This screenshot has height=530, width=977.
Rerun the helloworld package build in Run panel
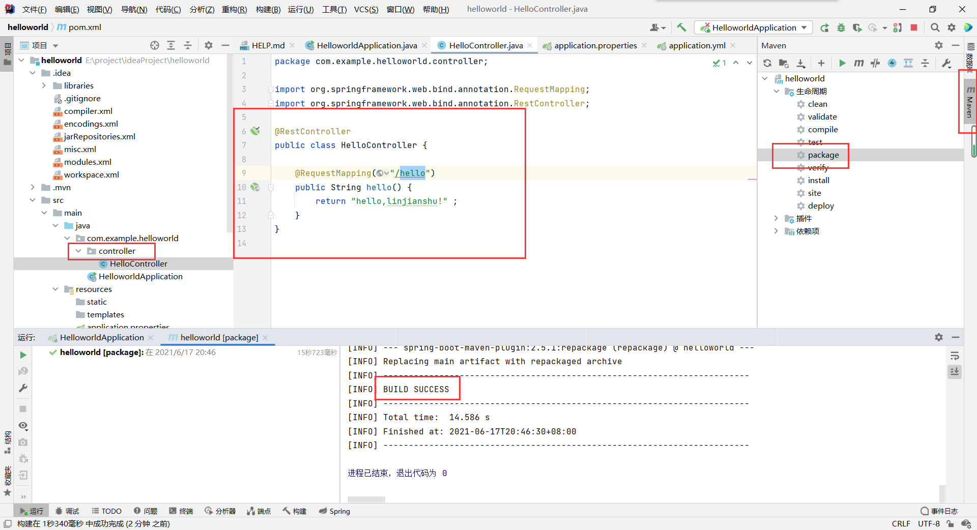23,355
